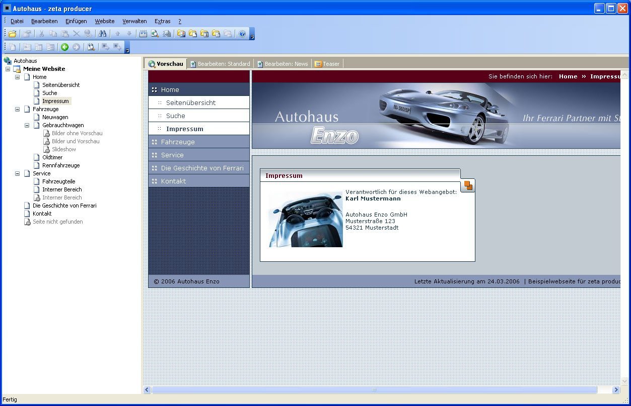Select Seite nicht gefunden in tree
This screenshot has height=406, width=631.
click(x=58, y=222)
